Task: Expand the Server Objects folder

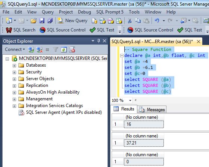Action: 14,79
